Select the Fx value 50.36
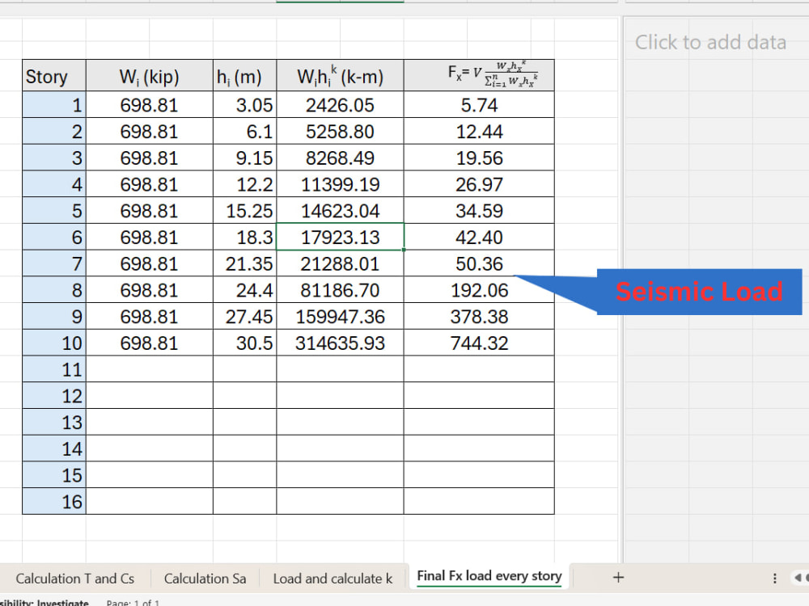The height and width of the screenshot is (606, 809). [x=479, y=264]
